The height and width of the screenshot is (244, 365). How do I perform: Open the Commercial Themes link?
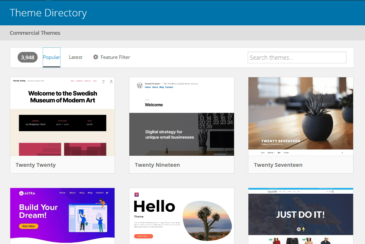35,33
